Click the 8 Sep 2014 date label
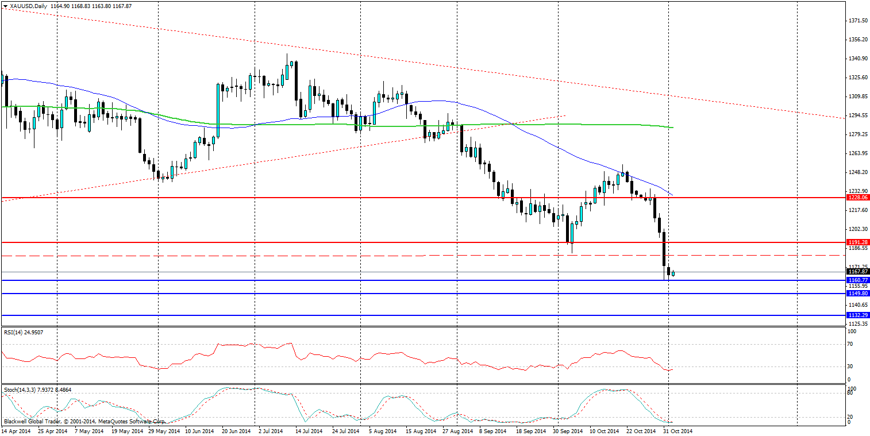 click(x=493, y=431)
